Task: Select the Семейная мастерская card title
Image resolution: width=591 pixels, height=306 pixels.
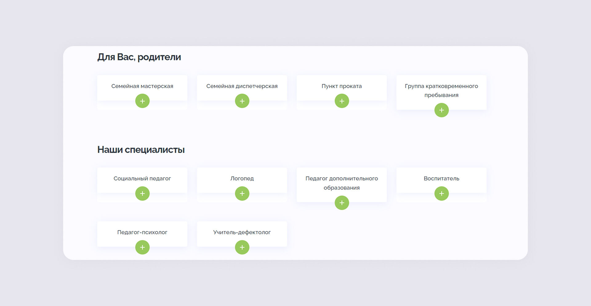Action: coord(142,86)
